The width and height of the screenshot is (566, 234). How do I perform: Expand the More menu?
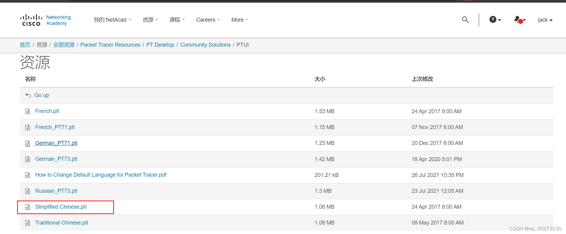(x=240, y=20)
